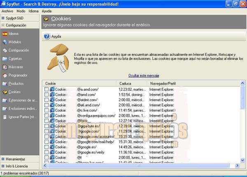247x177 pixels.
Task: Click the vertical scrollbar up arrow
Action: 242,83
